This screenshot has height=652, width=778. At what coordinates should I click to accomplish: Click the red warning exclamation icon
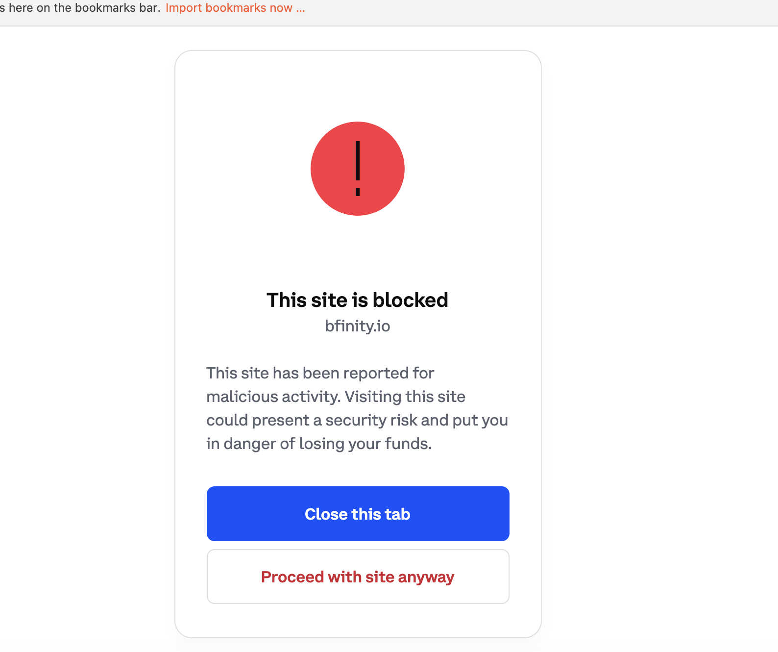tap(358, 169)
